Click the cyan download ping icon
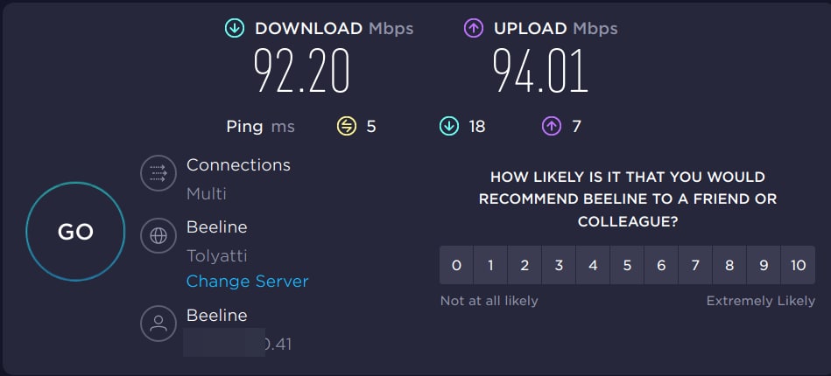The height and width of the screenshot is (376, 831). tap(449, 127)
